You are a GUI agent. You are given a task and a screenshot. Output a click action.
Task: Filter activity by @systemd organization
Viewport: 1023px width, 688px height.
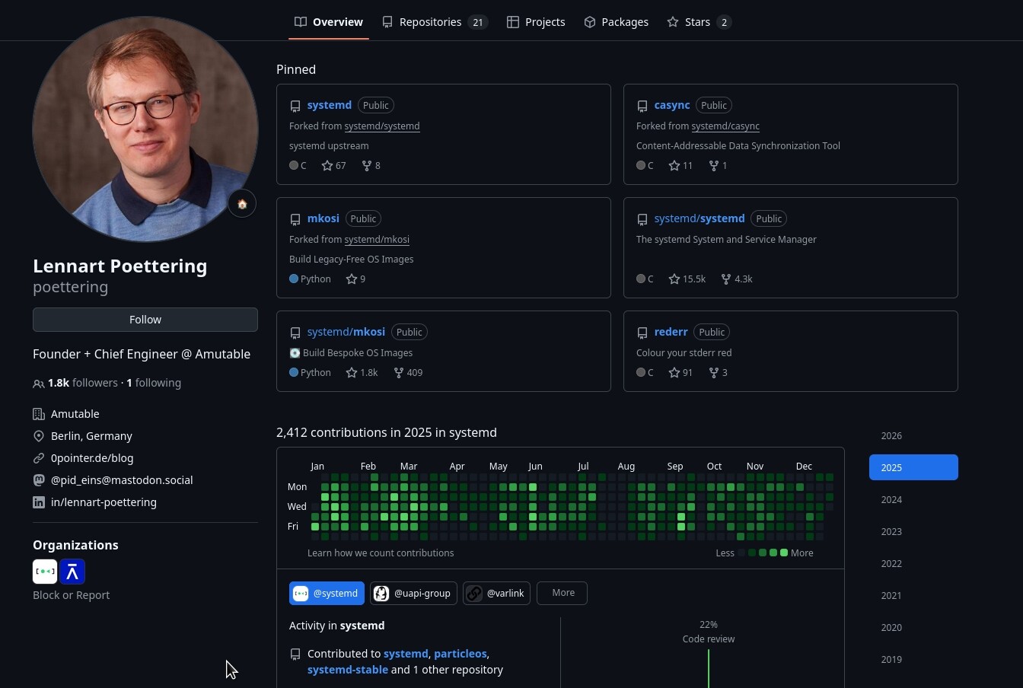[x=327, y=594]
